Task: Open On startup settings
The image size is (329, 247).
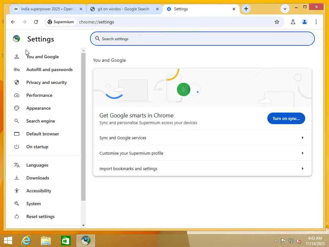Action: click(37, 147)
